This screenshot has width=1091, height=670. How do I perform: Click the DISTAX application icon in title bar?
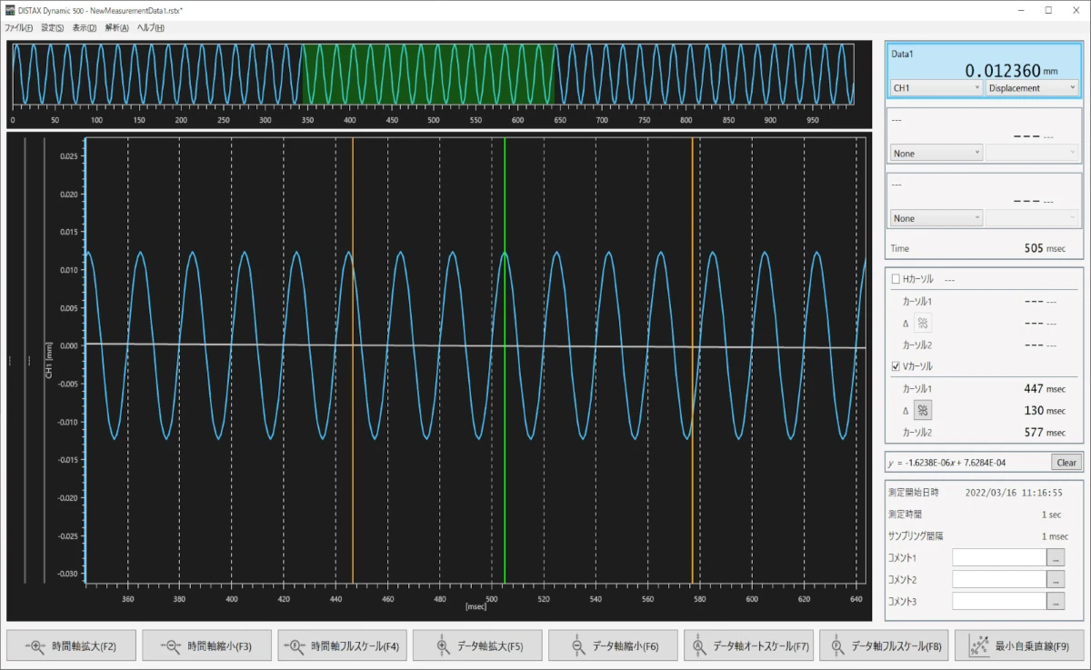click(x=9, y=9)
